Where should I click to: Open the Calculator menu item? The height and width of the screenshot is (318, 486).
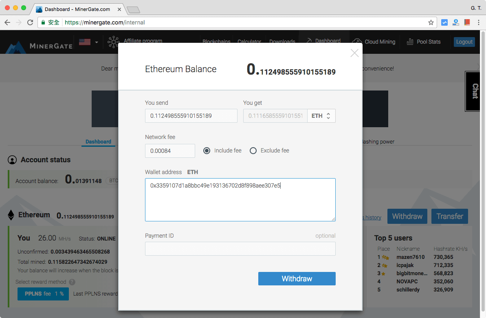point(249,42)
